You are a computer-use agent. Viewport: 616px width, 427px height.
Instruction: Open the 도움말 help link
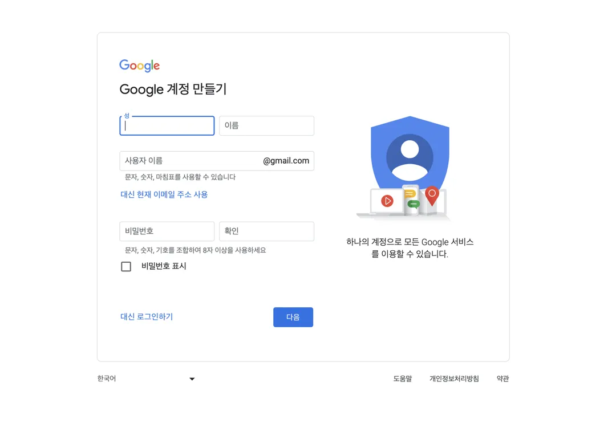click(402, 378)
